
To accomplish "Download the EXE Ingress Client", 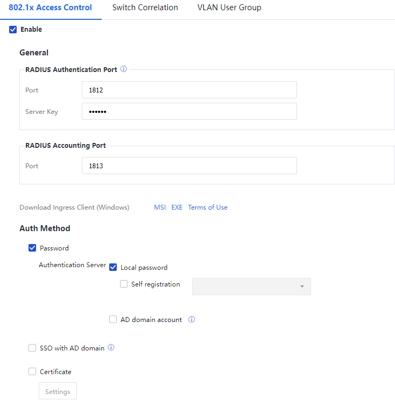I will click(177, 207).
